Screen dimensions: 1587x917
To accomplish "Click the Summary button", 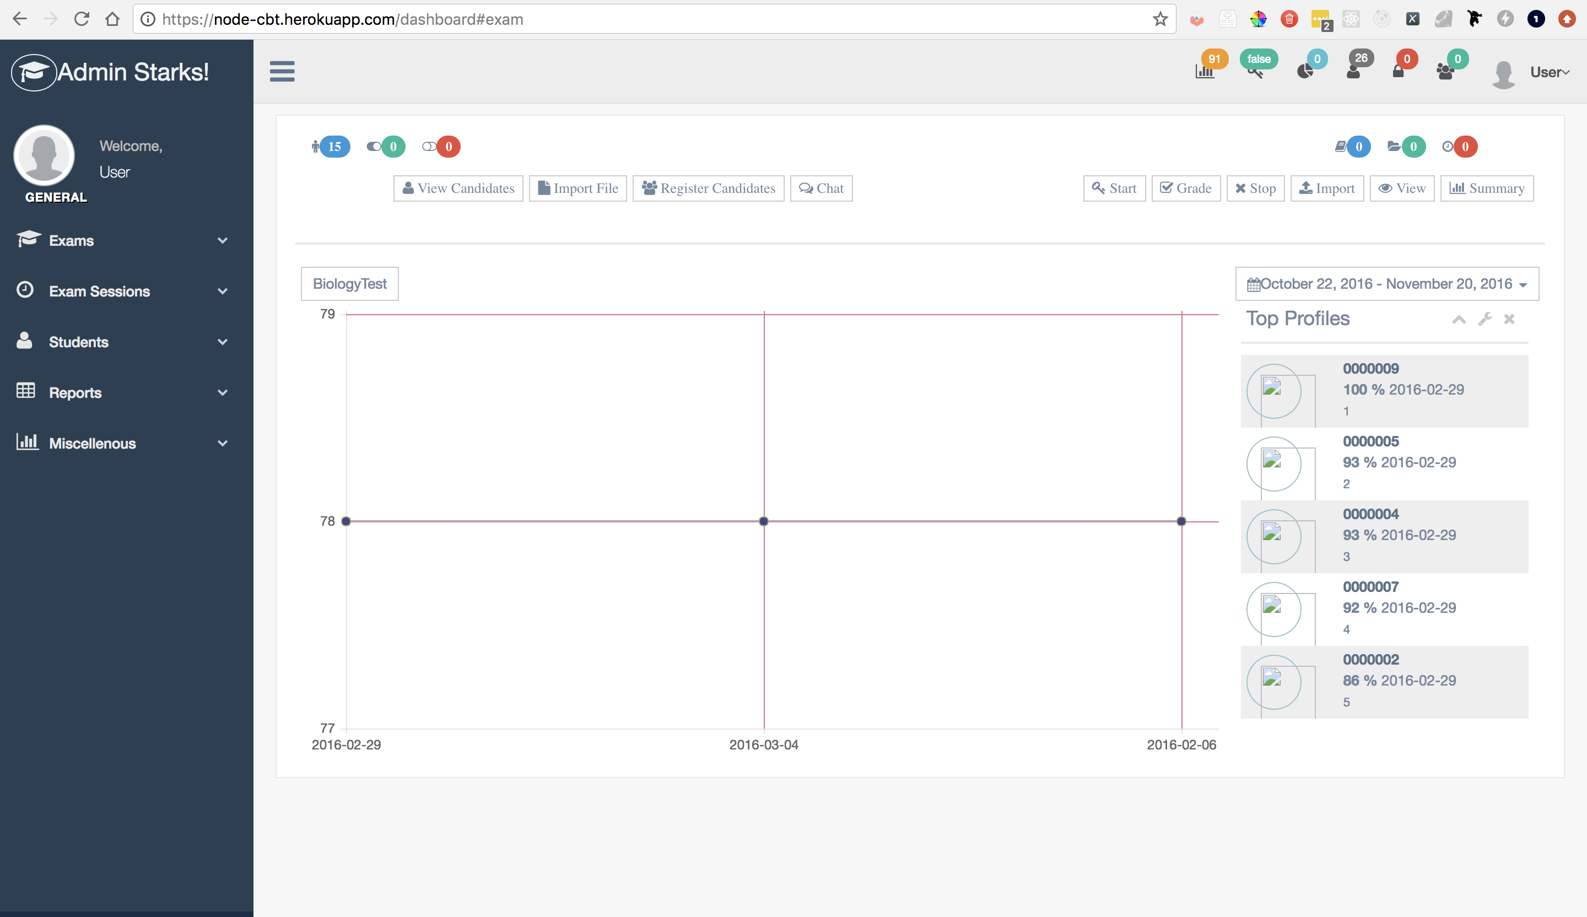I will pos(1486,188).
